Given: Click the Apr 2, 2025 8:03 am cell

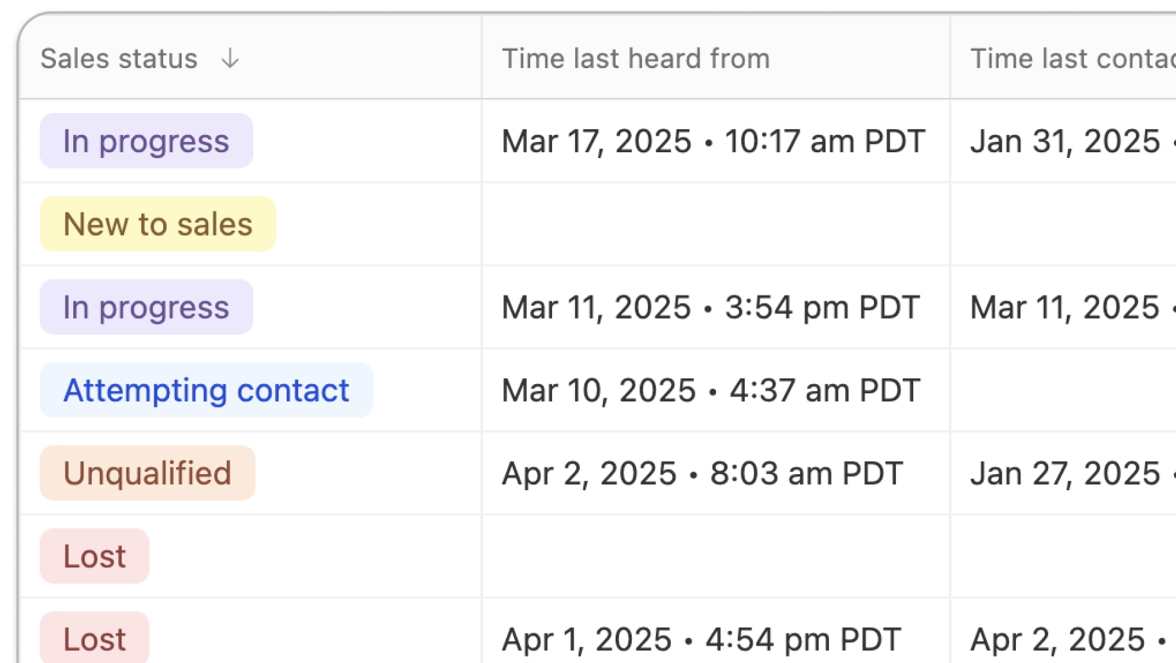Looking at the screenshot, I should point(702,473).
